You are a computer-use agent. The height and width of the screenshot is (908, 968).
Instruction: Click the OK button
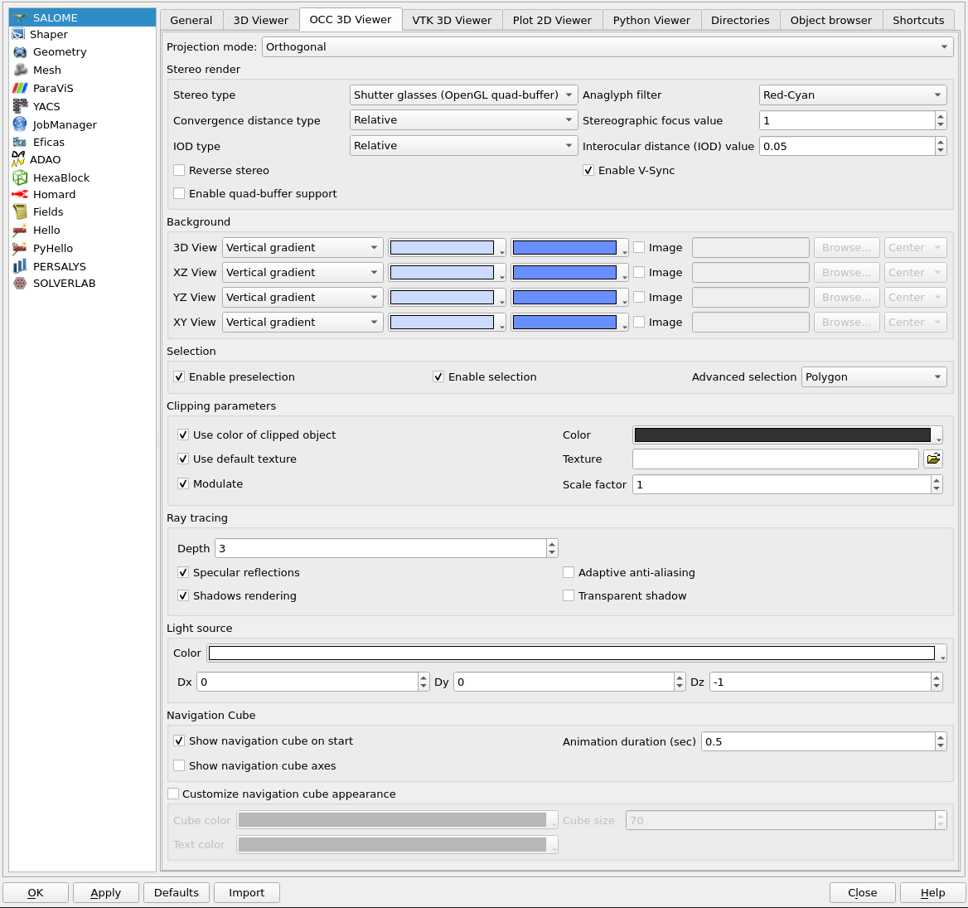[36, 893]
